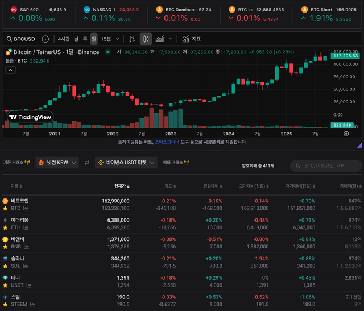
Task: Open the area chart style icon
Action: click(x=160, y=39)
